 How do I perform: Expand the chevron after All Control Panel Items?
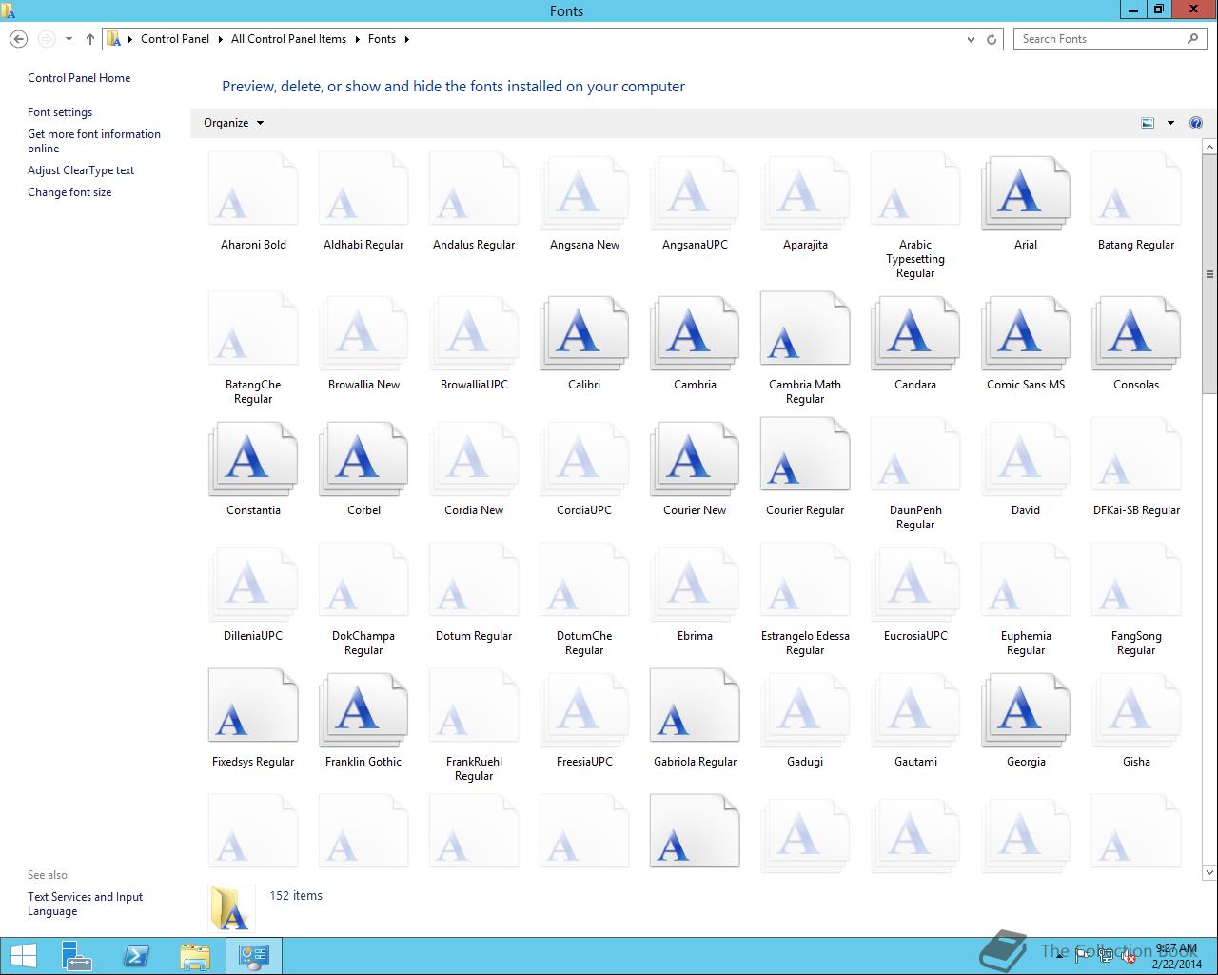(x=358, y=39)
